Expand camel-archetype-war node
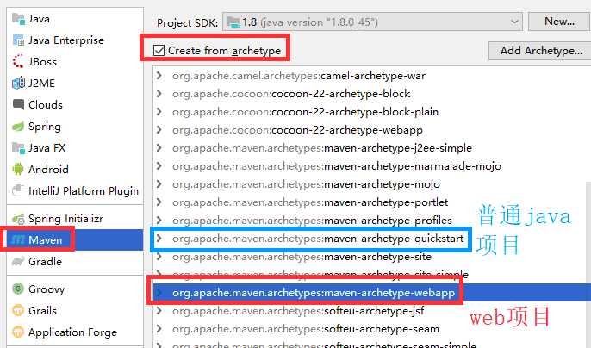Viewport: 591px width, 348px height. point(159,76)
